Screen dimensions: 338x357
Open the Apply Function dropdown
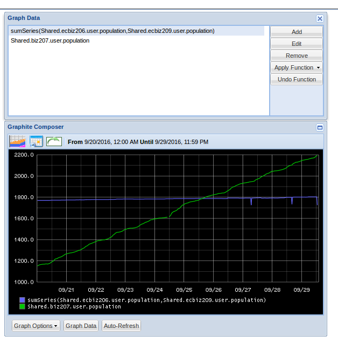tap(297, 67)
